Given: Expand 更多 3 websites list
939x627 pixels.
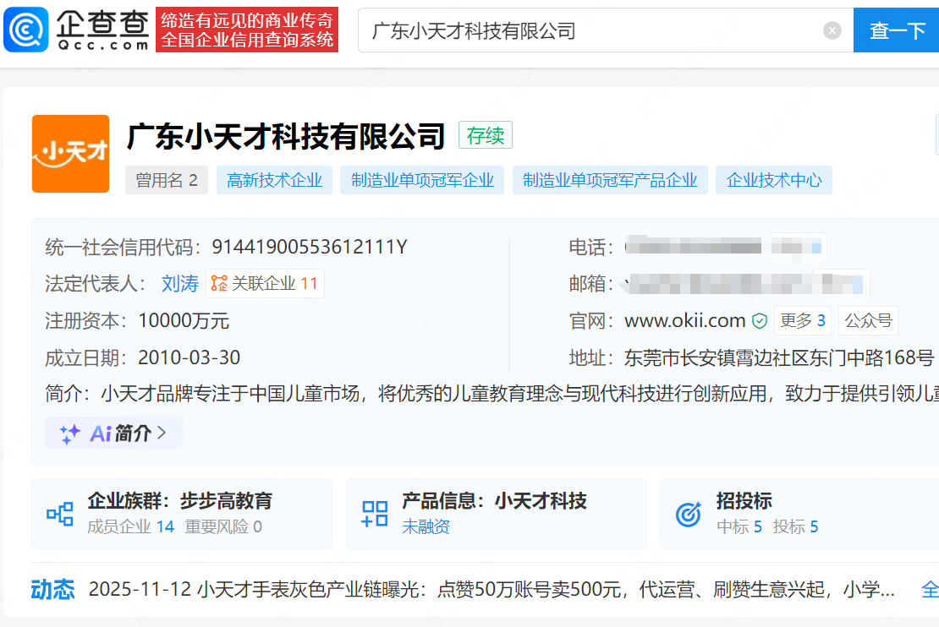Looking at the screenshot, I should coord(802,321).
